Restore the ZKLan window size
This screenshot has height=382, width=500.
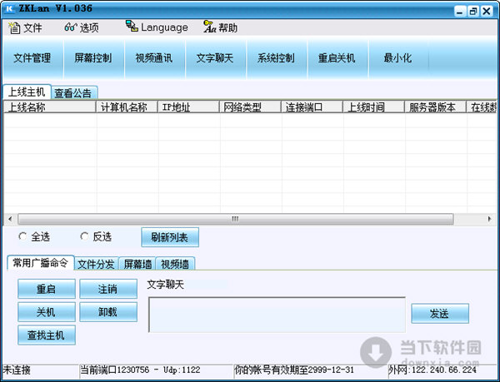(472, 12)
